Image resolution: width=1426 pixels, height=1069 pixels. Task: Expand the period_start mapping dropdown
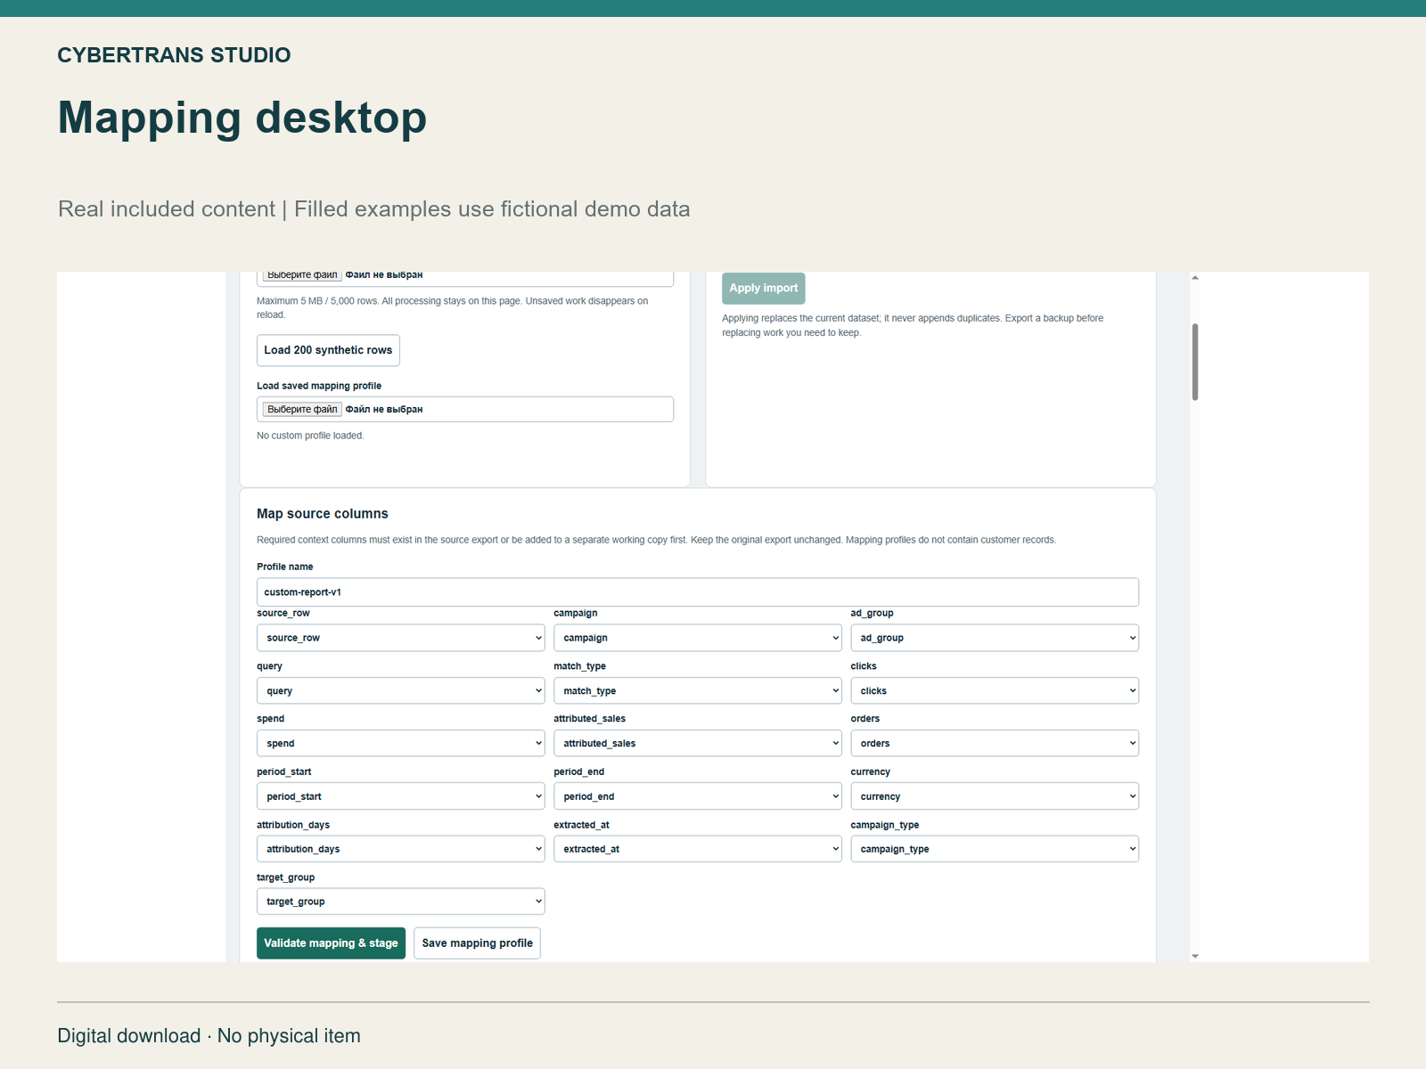(400, 796)
